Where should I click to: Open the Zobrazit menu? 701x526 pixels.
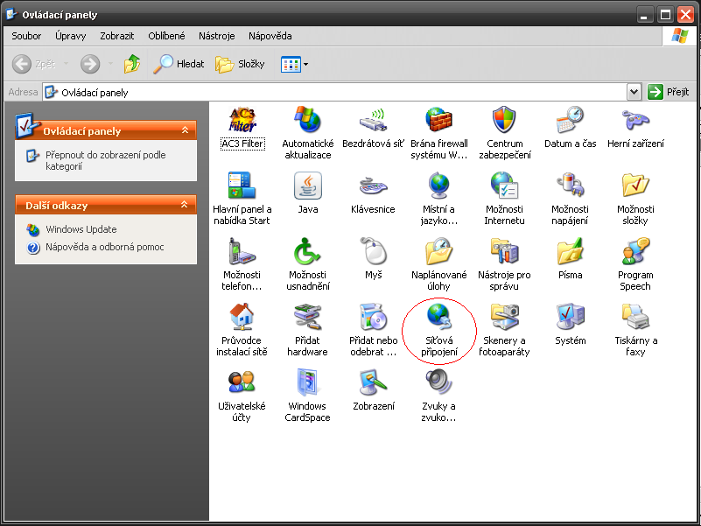[x=116, y=36]
